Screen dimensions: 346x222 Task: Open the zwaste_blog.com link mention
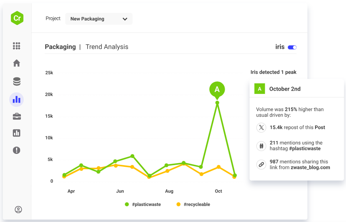click(x=310, y=167)
